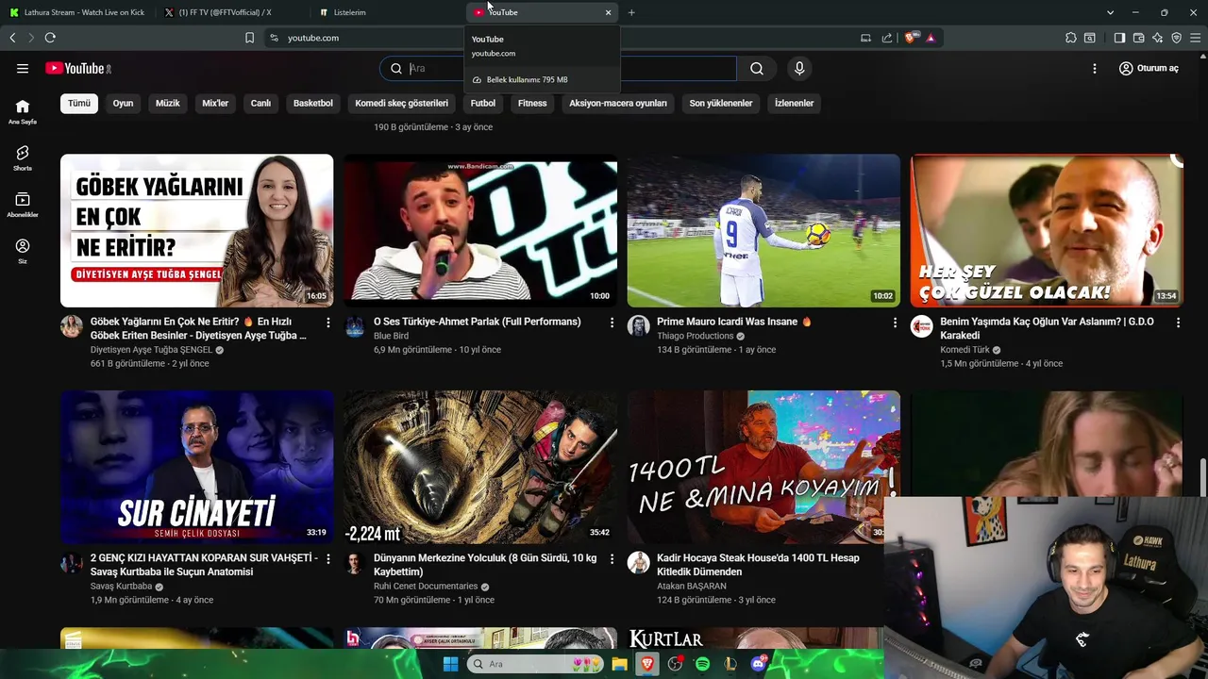Select the Canlı filter chip
Image resolution: width=1208 pixels, height=679 pixels.
tap(260, 103)
